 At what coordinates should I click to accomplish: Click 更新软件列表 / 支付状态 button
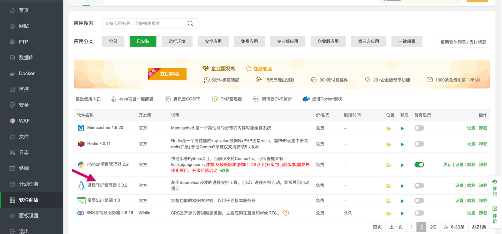pos(463,42)
